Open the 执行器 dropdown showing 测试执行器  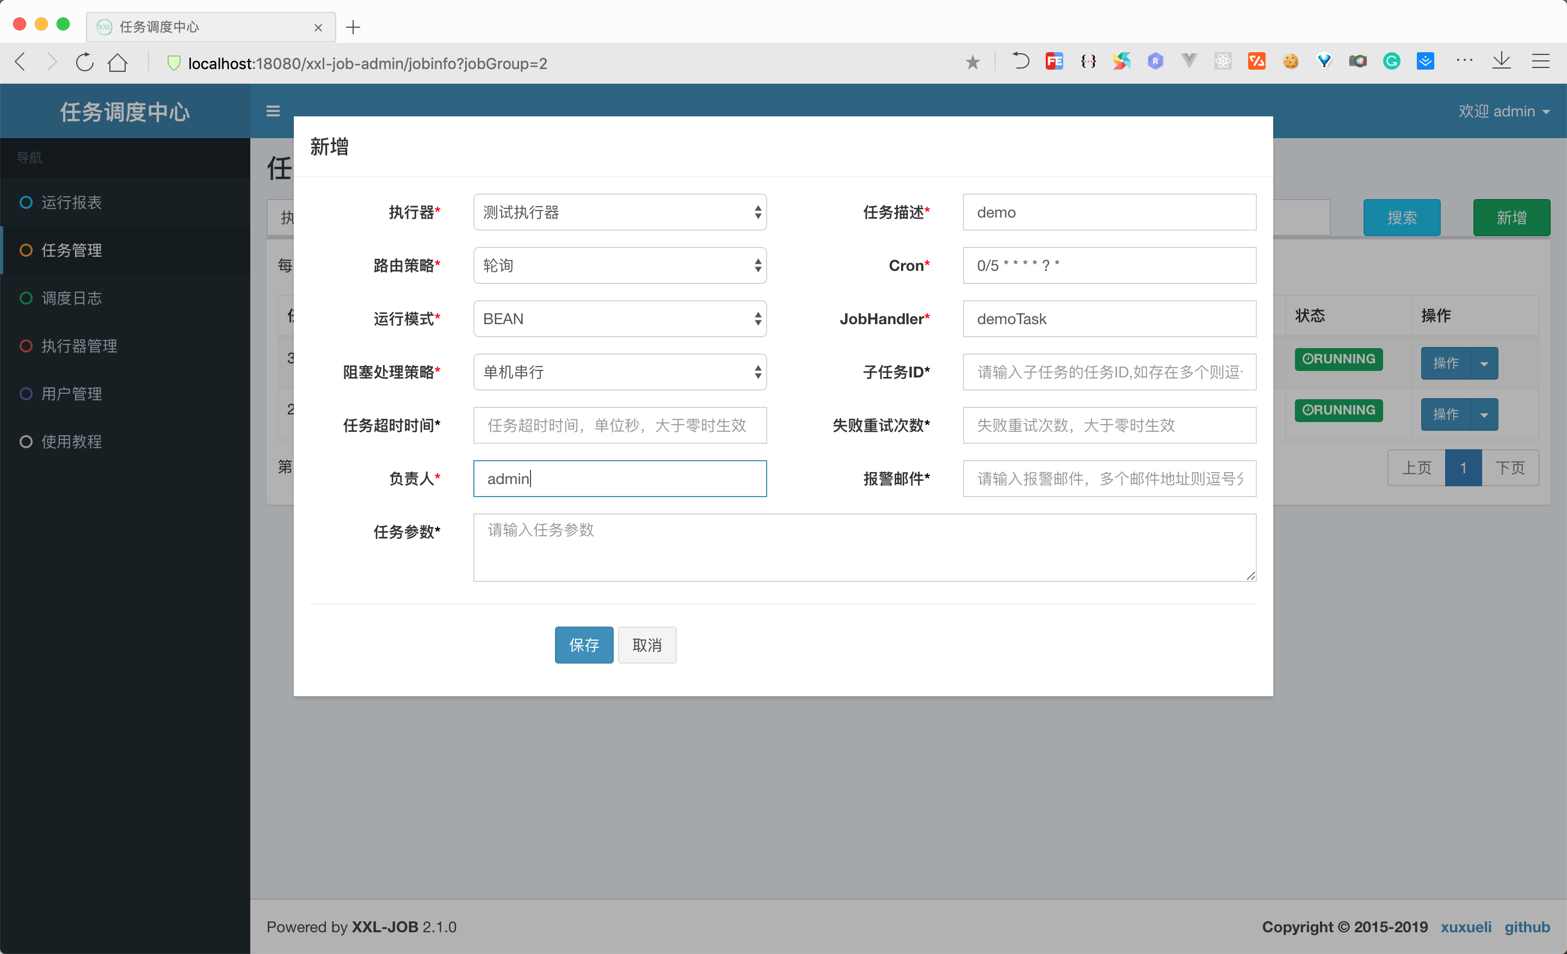[619, 212]
